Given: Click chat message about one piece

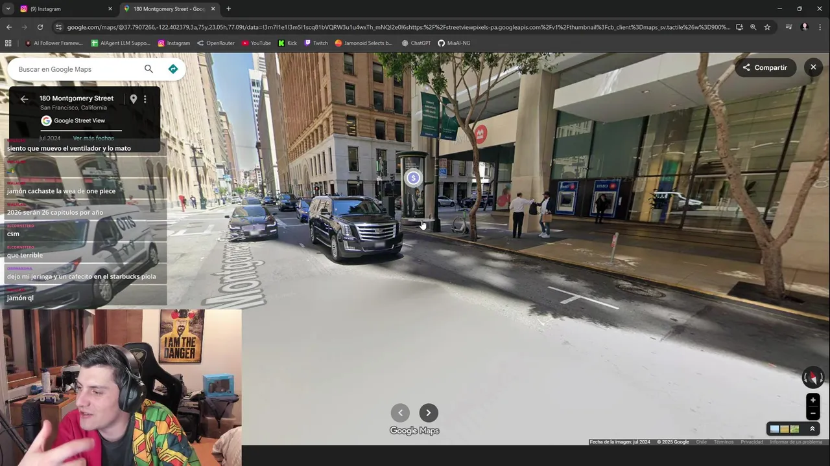Looking at the screenshot, I should point(61,191).
